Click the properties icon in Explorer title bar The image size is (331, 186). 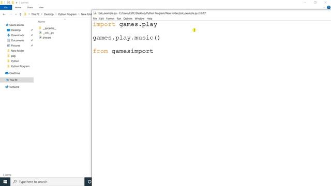coord(8,3)
